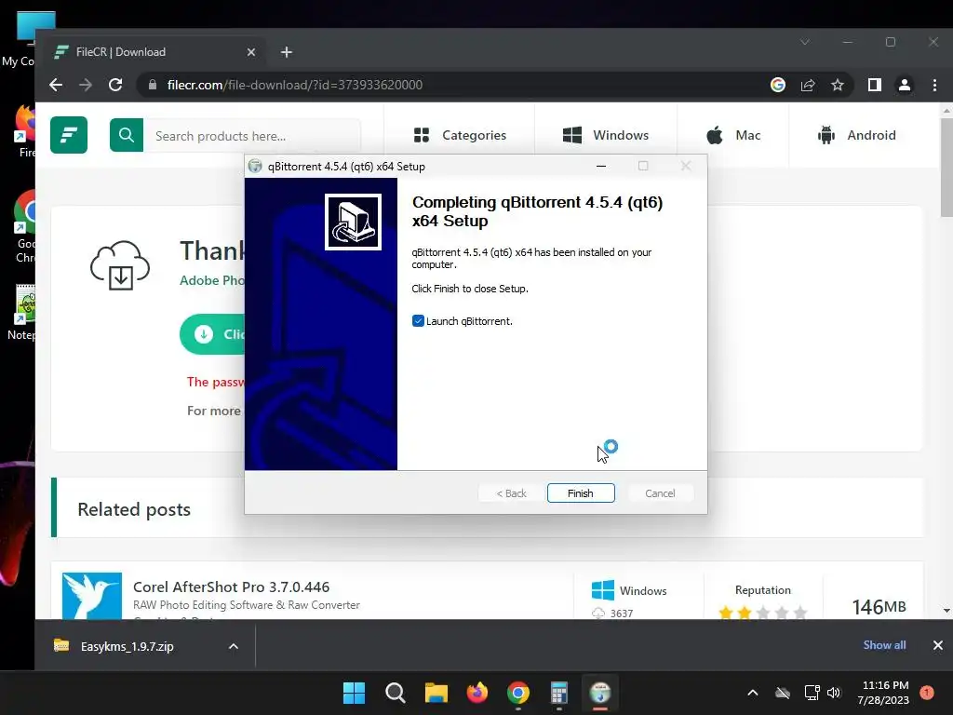
Task: Open the tab search chevron
Action: pyautogui.click(x=805, y=42)
